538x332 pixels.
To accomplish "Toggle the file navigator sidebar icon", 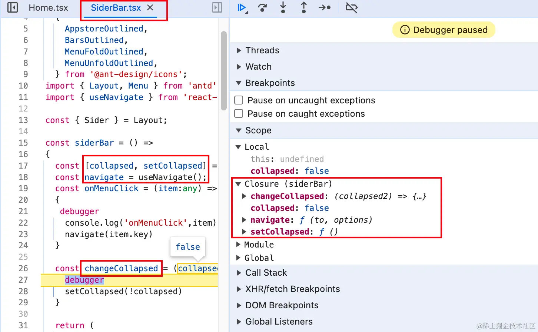I will [13, 7].
